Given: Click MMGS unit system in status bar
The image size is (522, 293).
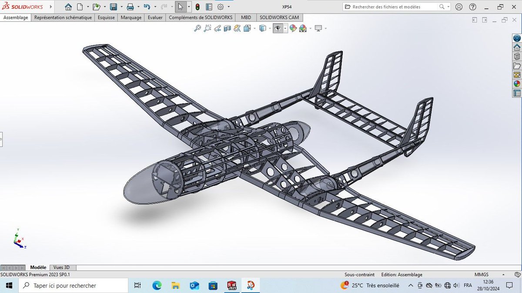Looking at the screenshot, I should pos(481,274).
